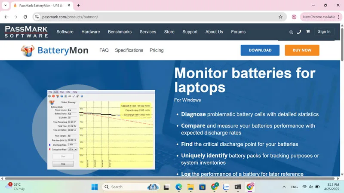Open the Specifications link
The width and height of the screenshot is (344, 193).
[x=129, y=50]
